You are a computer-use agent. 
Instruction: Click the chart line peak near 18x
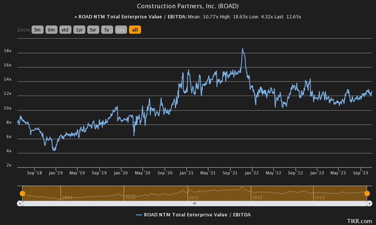pos(243,49)
